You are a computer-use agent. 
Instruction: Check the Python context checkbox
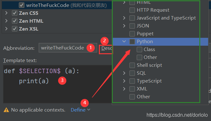coord(132,42)
